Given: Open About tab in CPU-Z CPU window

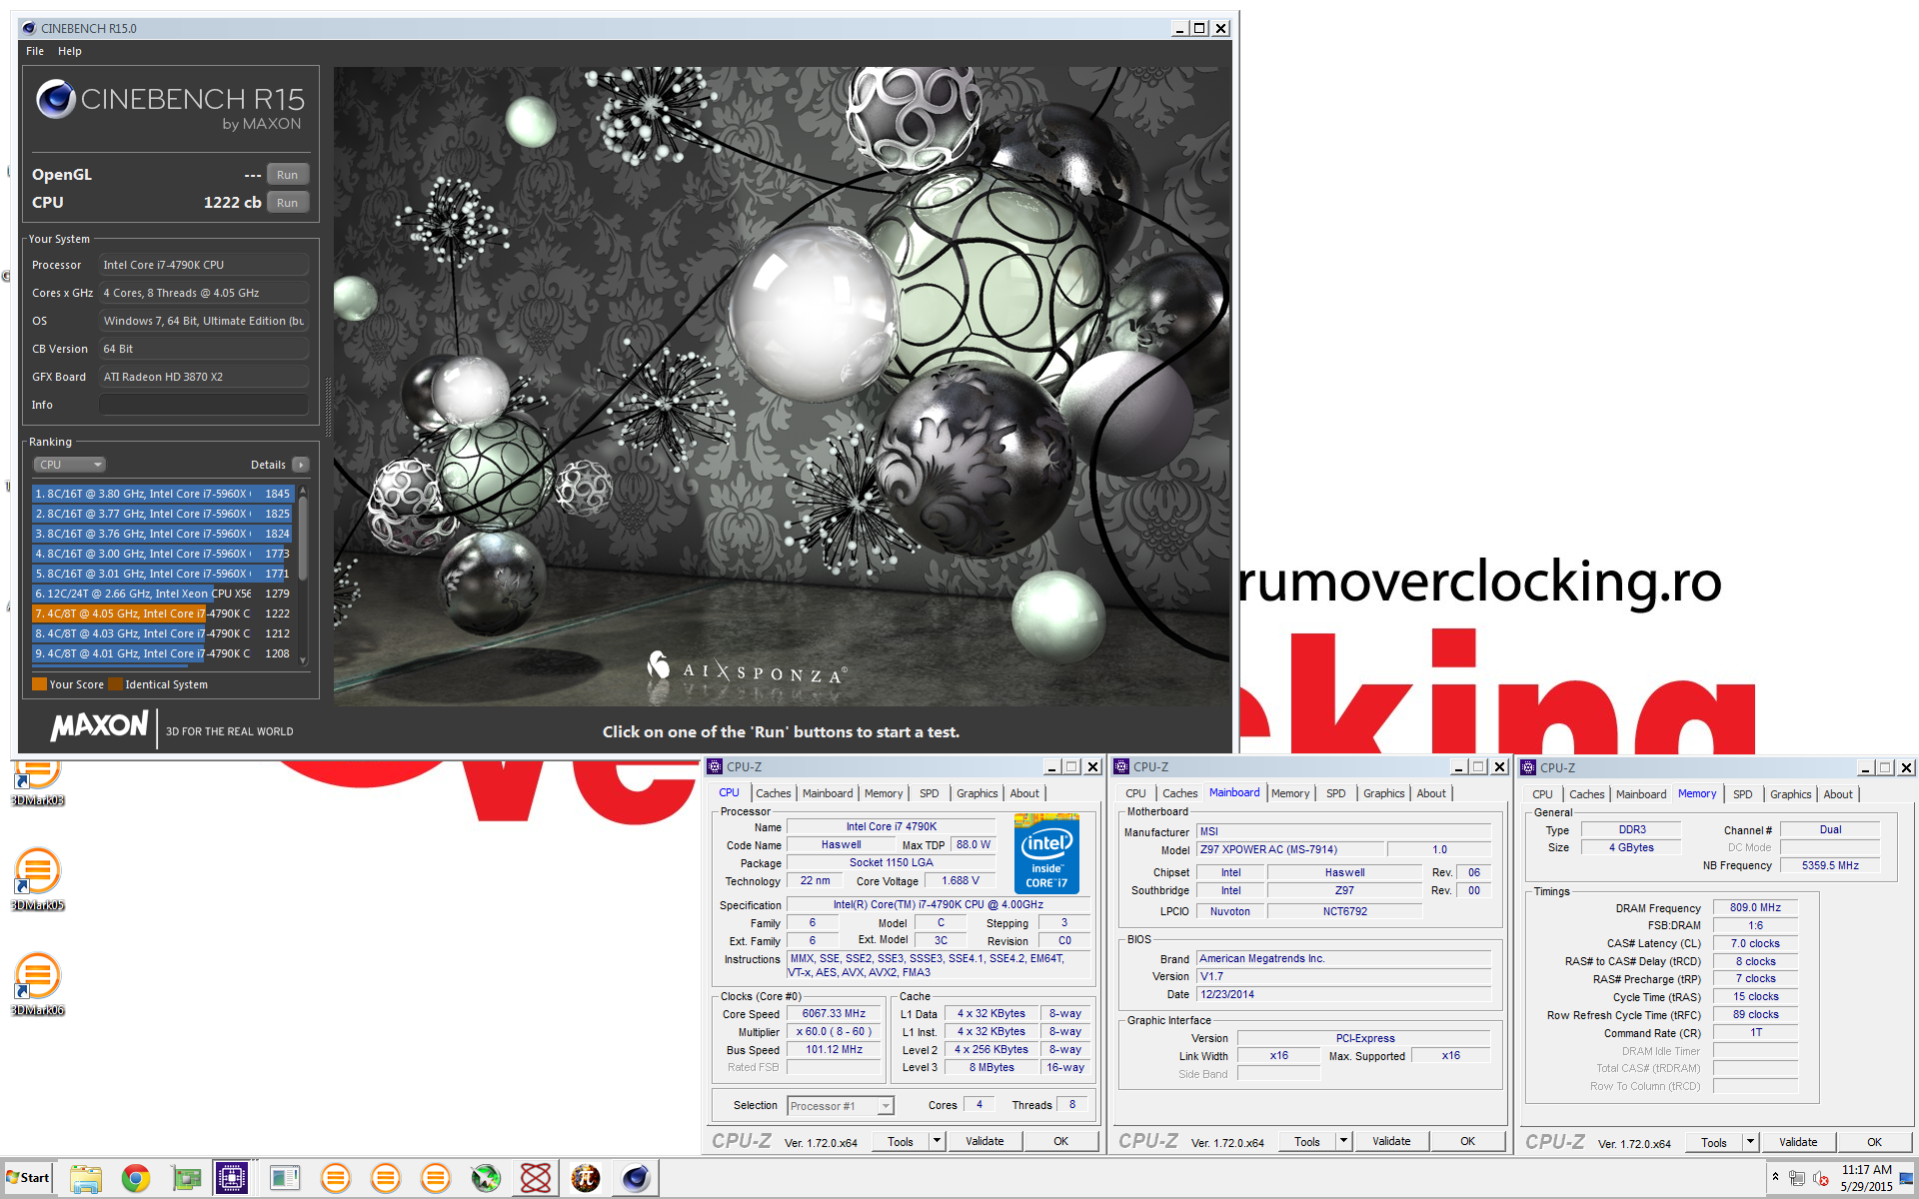Looking at the screenshot, I should (x=1023, y=793).
